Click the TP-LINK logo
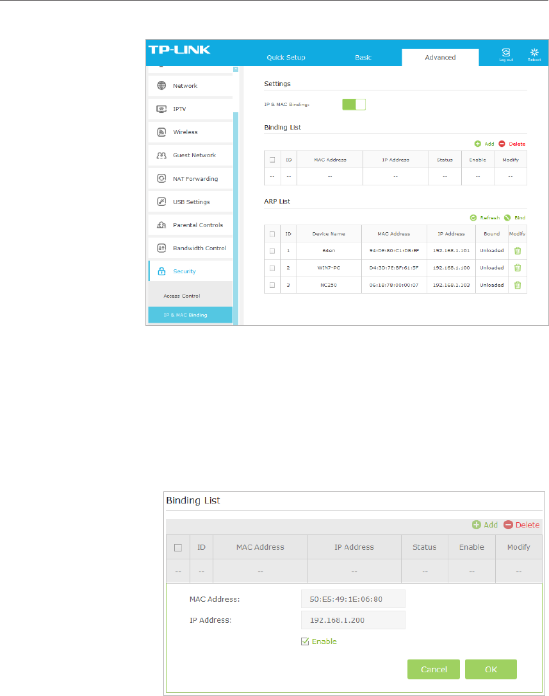Viewport: 549px width, 696px height. pos(179,50)
